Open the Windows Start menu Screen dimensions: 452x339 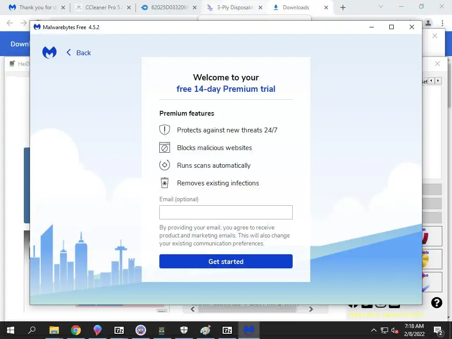pyautogui.click(x=11, y=330)
